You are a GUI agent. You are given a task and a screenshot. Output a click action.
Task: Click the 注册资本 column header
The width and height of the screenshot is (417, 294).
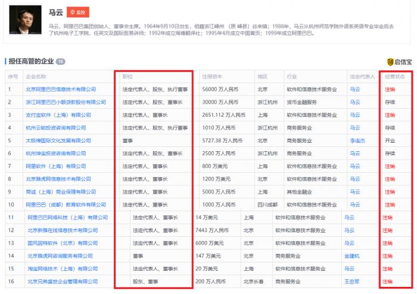[211, 77]
